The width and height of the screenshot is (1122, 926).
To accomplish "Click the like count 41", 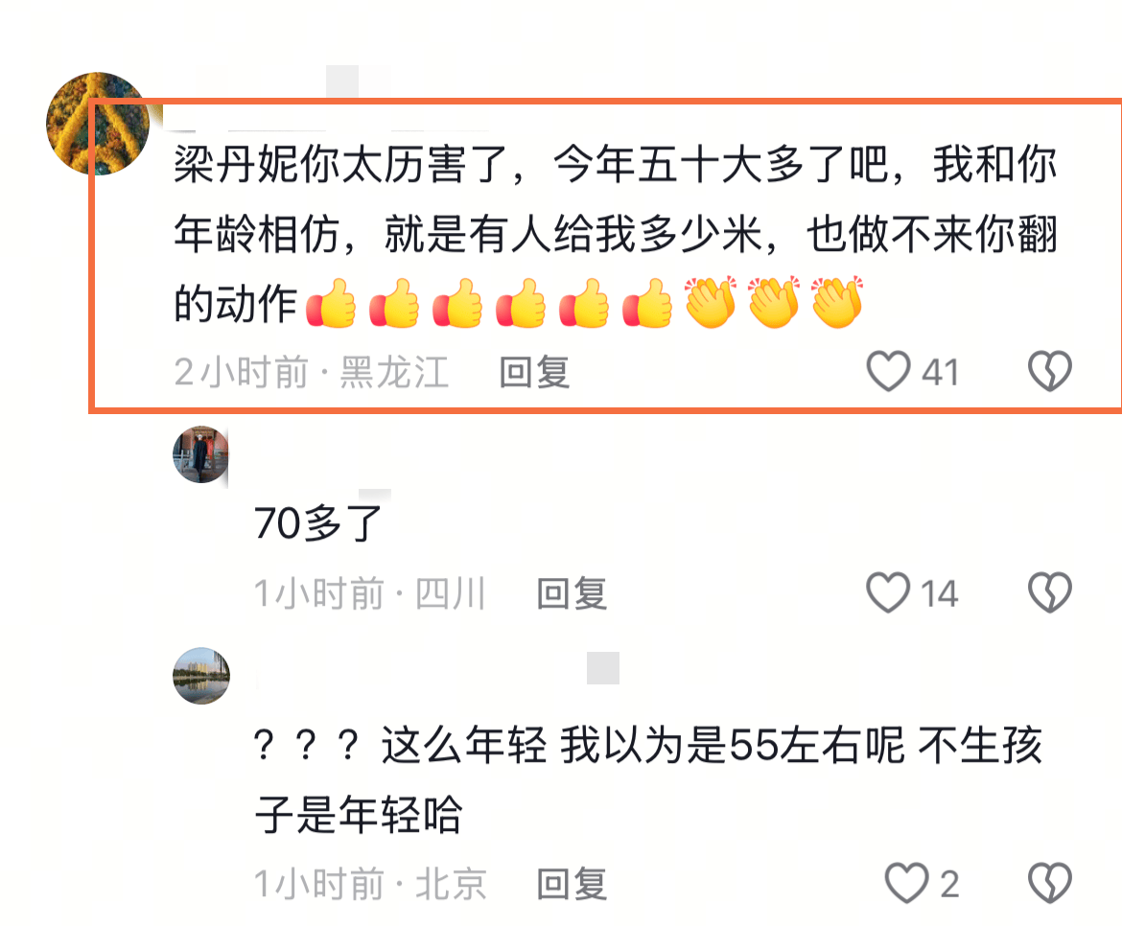I will click(940, 373).
